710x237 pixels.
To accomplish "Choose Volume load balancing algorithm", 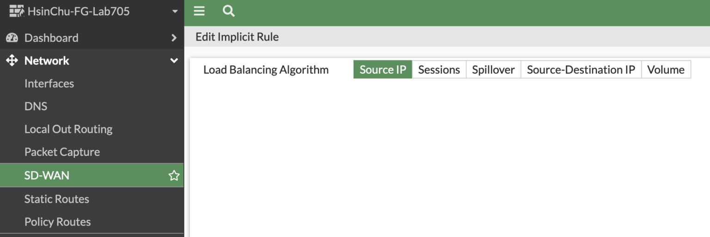I will (x=666, y=70).
